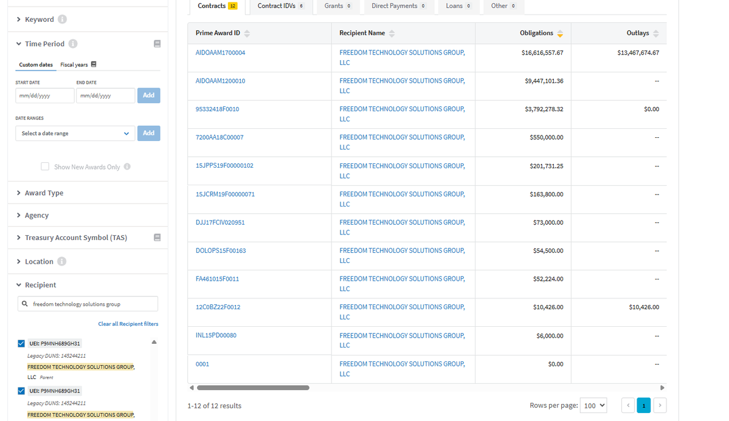Image resolution: width=729 pixels, height=421 pixels.
Task: Open the Select a date range dropdown
Action: [75, 133]
